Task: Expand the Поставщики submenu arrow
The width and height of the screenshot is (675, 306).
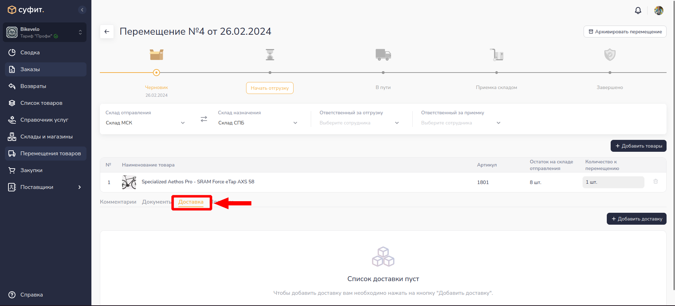Action: 79,187
